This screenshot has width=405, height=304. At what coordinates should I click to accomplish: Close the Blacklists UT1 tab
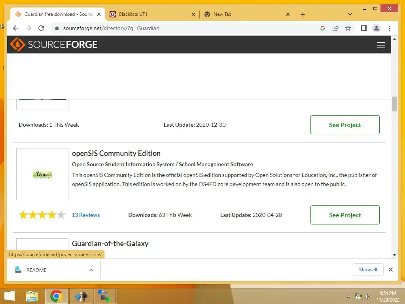point(193,14)
